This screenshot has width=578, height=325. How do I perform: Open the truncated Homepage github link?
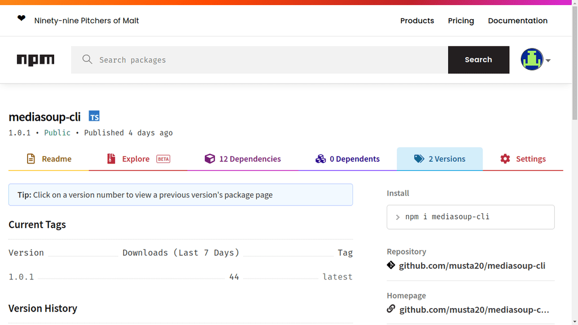pyautogui.click(x=474, y=310)
